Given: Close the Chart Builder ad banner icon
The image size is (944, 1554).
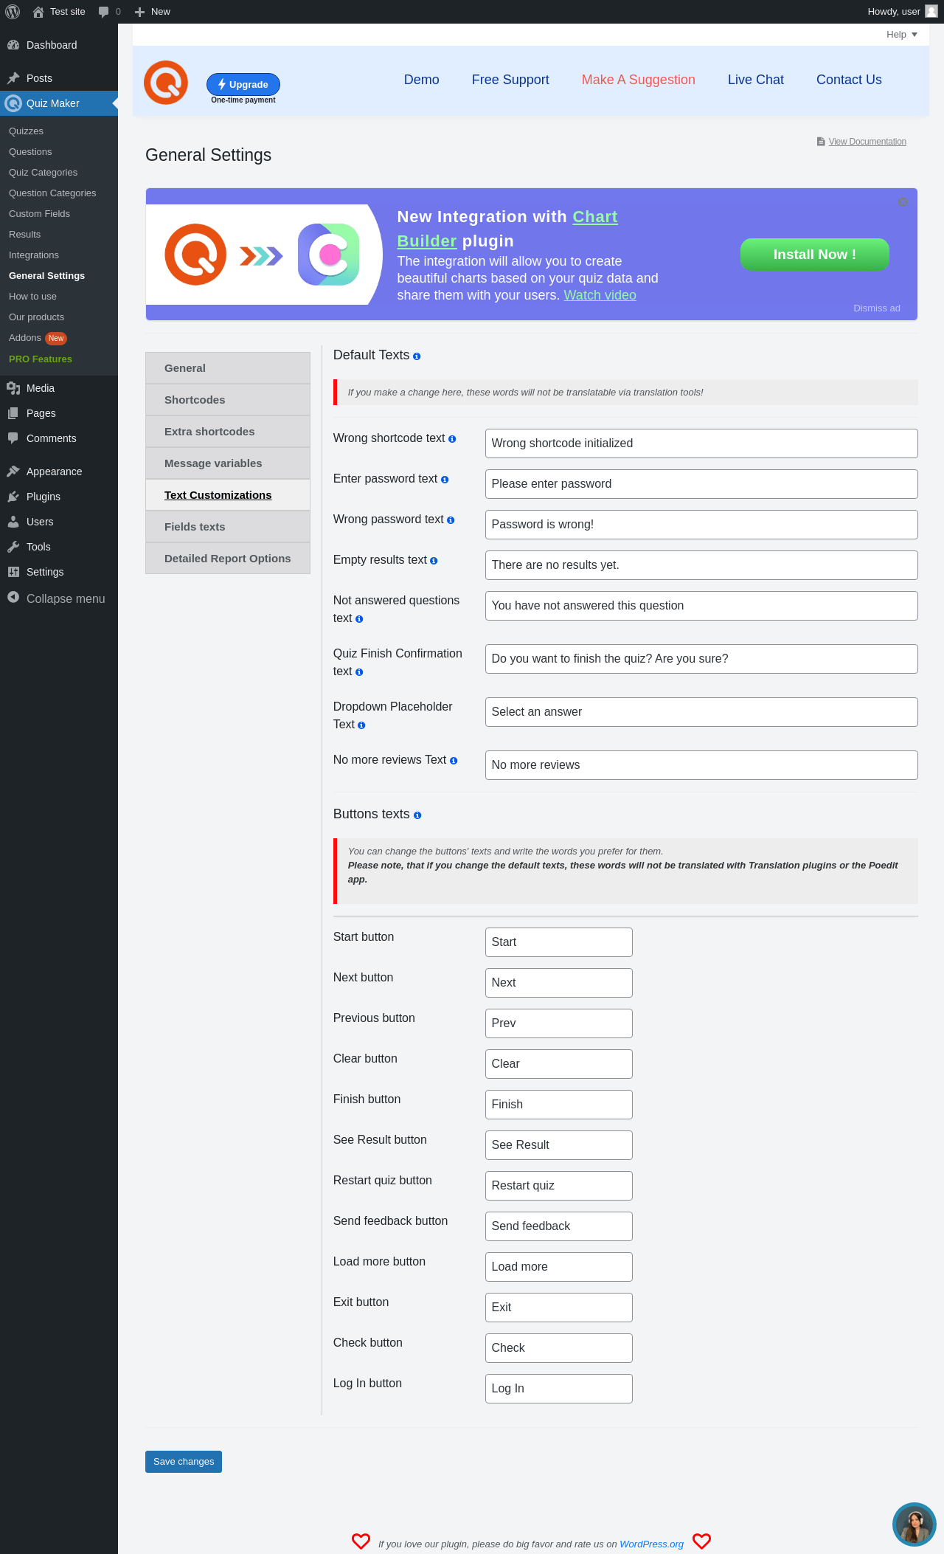Looking at the screenshot, I should (x=903, y=202).
